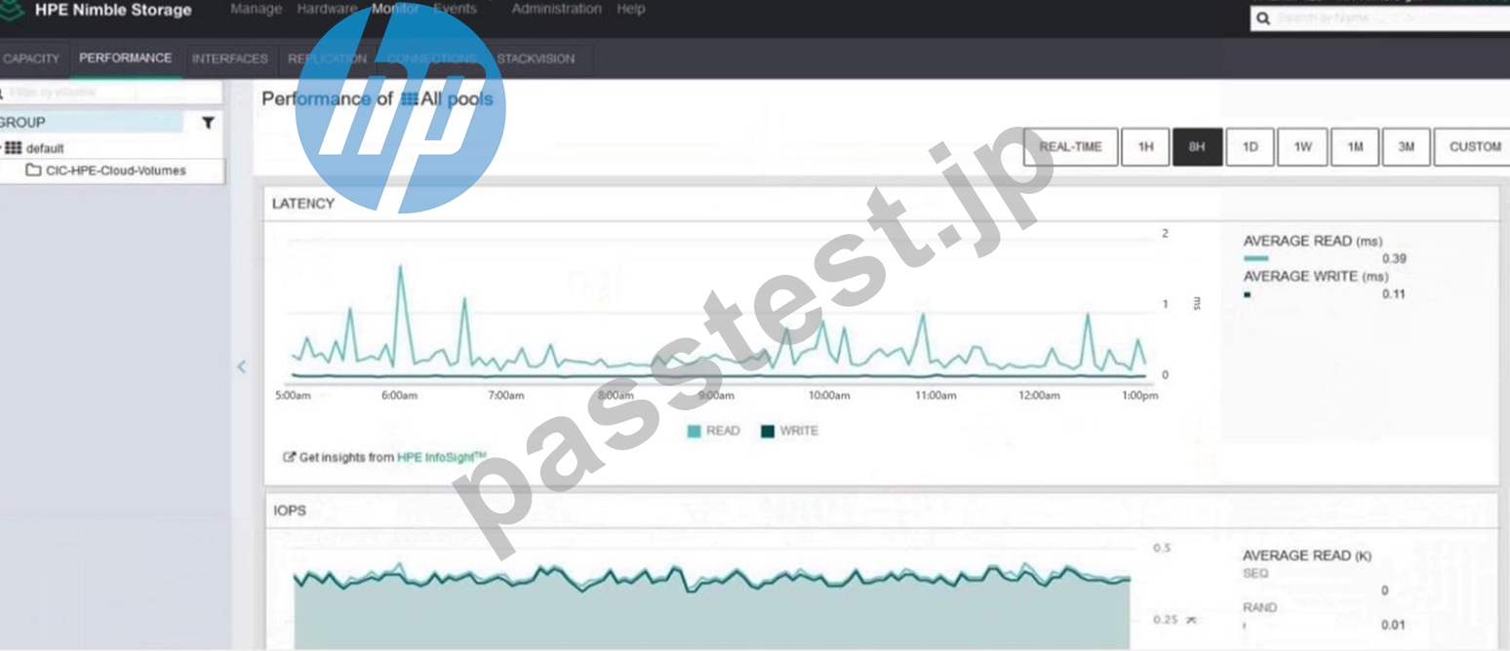Open the Monitor menu
The width and height of the screenshot is (1510, 651).
click(x=395, y=9)
